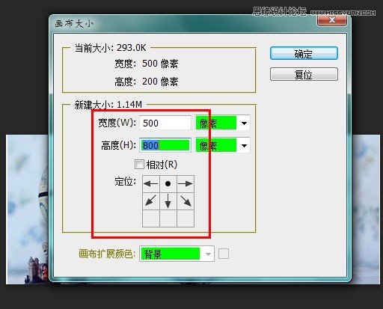Click the 高度(H) input field
The image size is (383, 309).
pyautogui.click(x=165, y=145)
